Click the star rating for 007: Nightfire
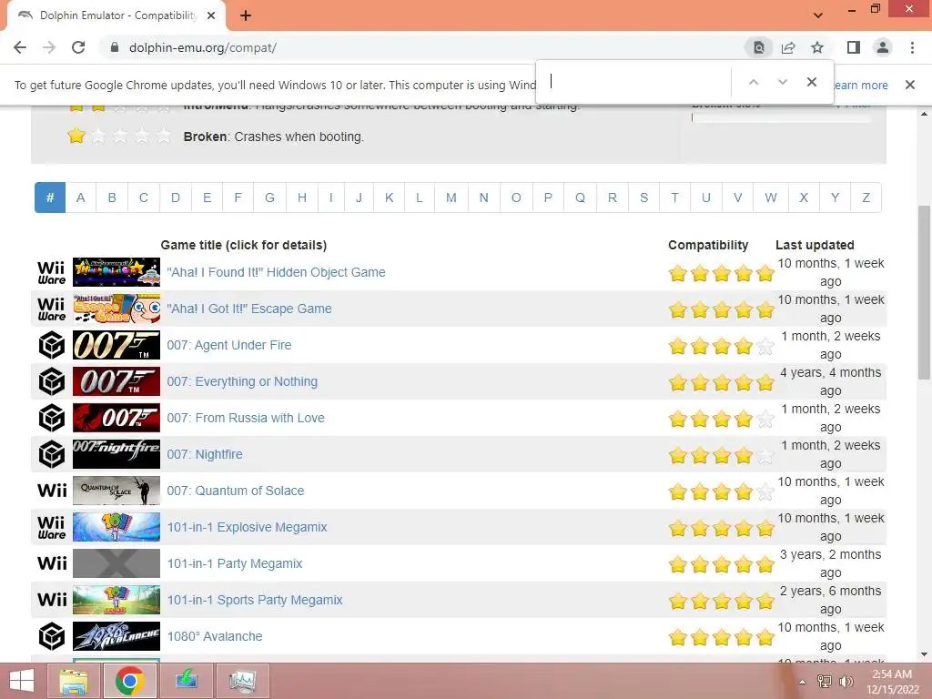932x699 pixels. click(x=721, y=455)
